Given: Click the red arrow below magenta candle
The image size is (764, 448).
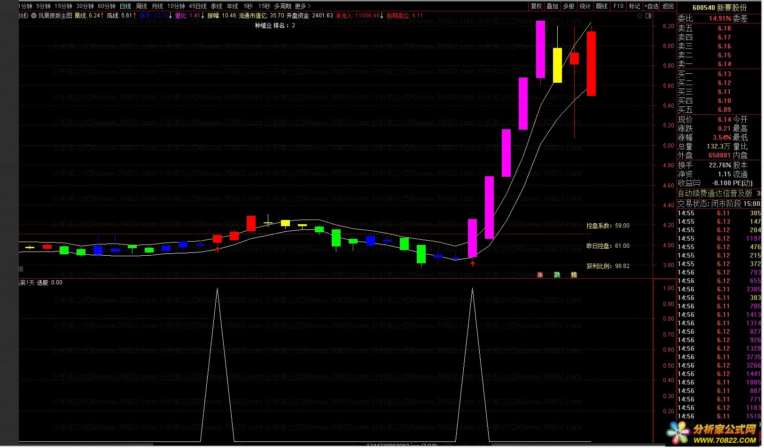Looking at the screenshot, I should coord(473,263).
